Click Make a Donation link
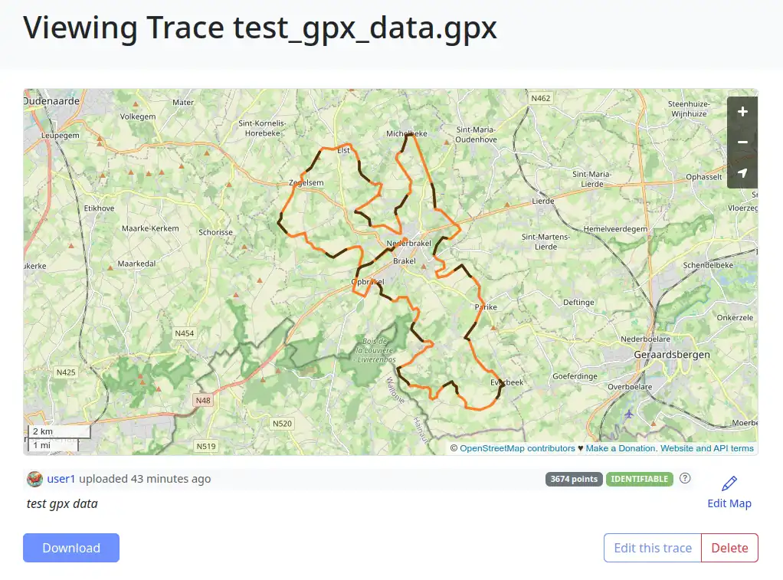This screenshot has width=783, height=580. pos(621,448)
